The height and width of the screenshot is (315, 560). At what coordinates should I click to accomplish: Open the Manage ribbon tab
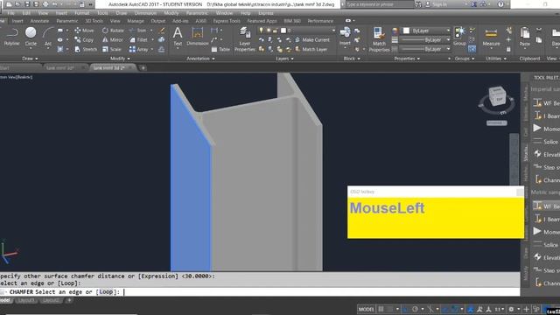(136, 21)
